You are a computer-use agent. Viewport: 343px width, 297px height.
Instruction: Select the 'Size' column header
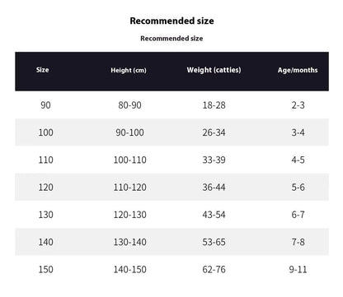tap(43, 70)
